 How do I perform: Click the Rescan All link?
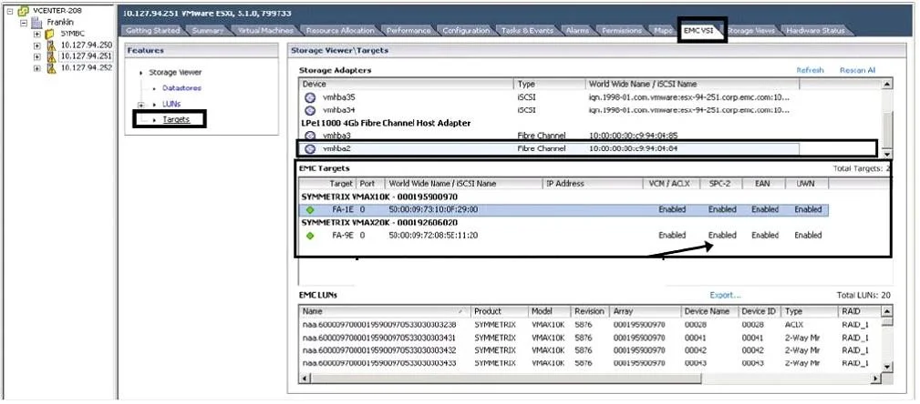point(857,70)
